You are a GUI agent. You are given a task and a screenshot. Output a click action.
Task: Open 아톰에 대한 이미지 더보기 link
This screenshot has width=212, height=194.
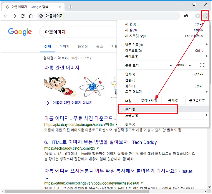tap(72, 103)
